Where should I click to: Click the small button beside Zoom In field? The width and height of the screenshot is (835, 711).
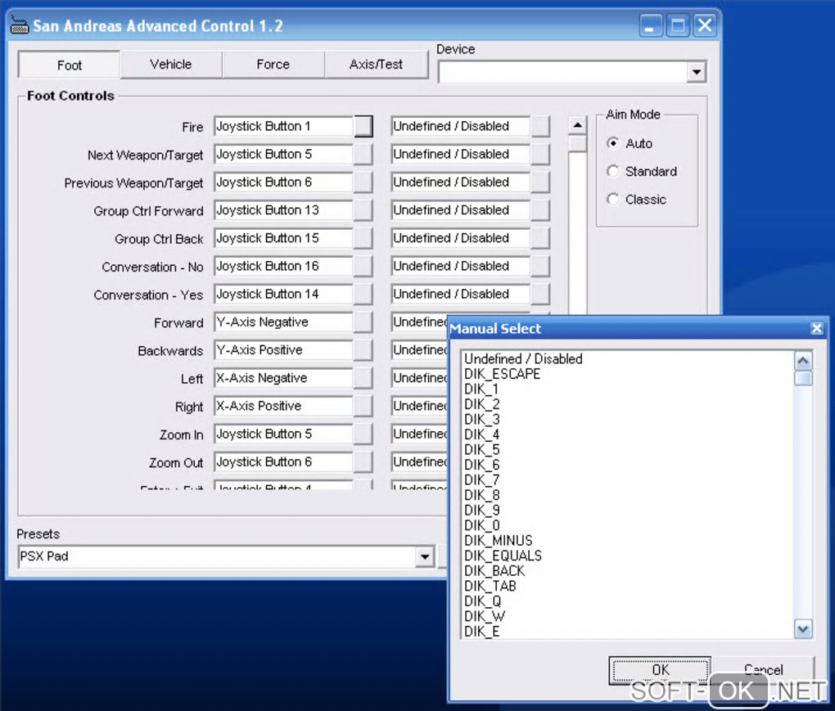[363, 434]
